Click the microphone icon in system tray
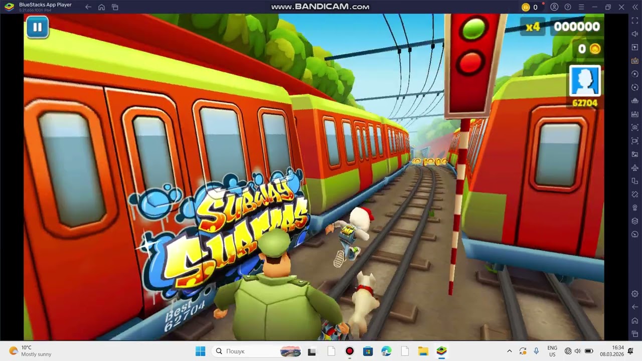The width and height of the screenshot is (642, 361). [536, 351]
